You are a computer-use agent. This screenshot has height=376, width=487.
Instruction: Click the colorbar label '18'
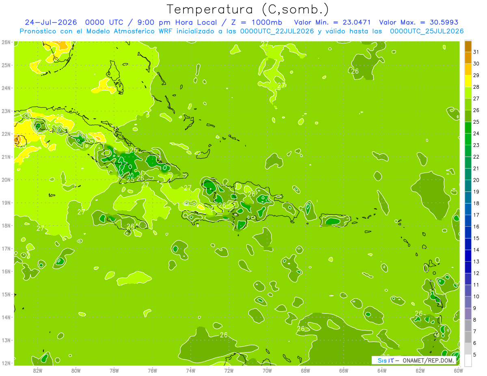coord(476,203)
